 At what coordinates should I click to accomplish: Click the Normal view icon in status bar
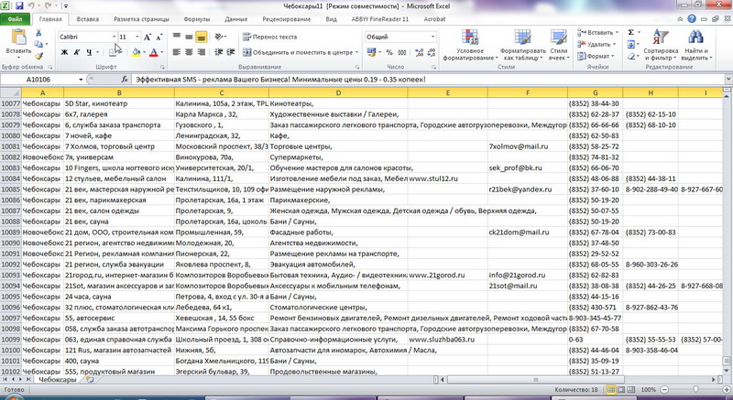point(610,390)
